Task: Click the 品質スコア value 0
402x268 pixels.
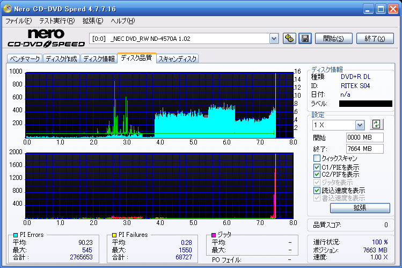Action: [386, 225]
